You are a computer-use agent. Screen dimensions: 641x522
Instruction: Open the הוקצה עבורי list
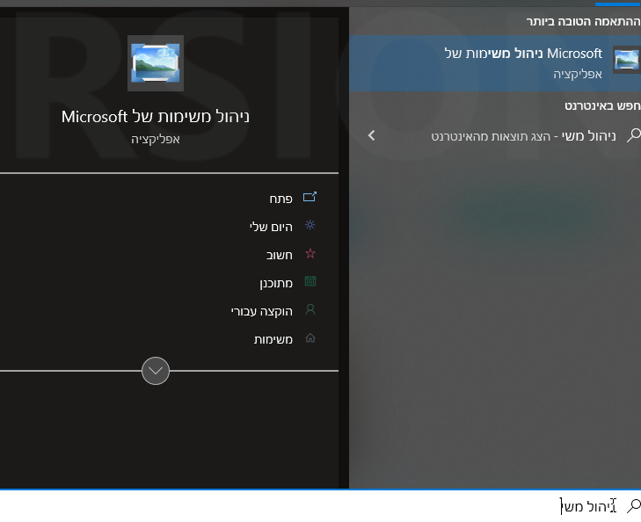pyautogui.click(x=262, y=311)
